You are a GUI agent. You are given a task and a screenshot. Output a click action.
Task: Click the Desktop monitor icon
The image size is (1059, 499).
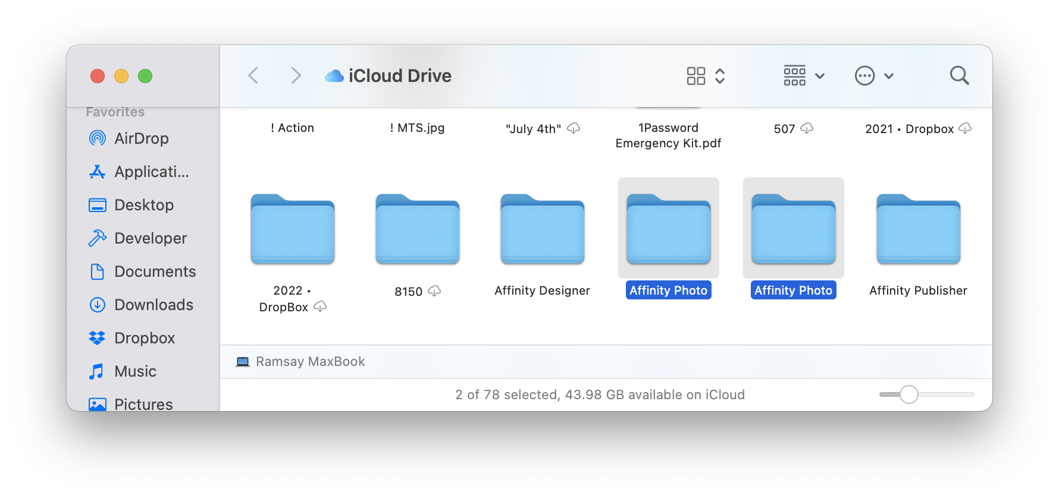(x=98, y=205)
